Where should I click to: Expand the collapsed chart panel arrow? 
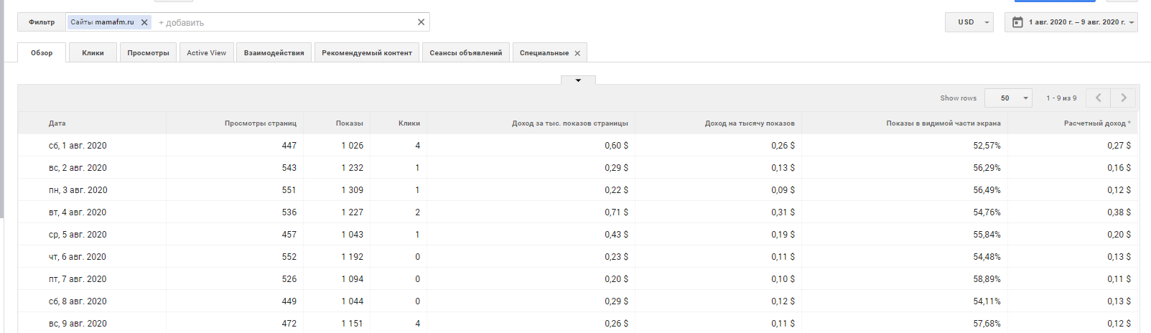[x=578, y=80]
